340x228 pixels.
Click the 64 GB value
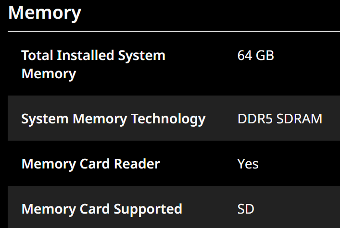(x=256, y=55)
